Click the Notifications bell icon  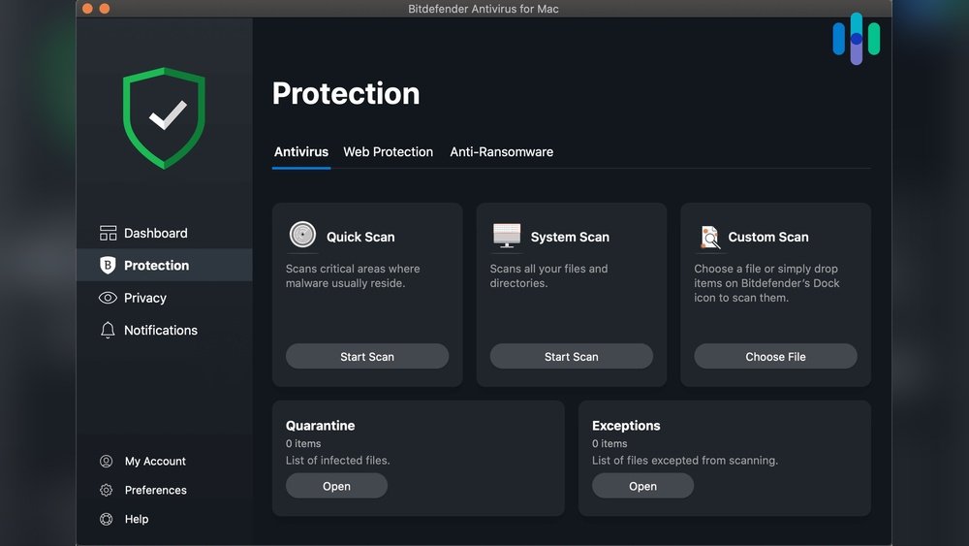point(108,330)
